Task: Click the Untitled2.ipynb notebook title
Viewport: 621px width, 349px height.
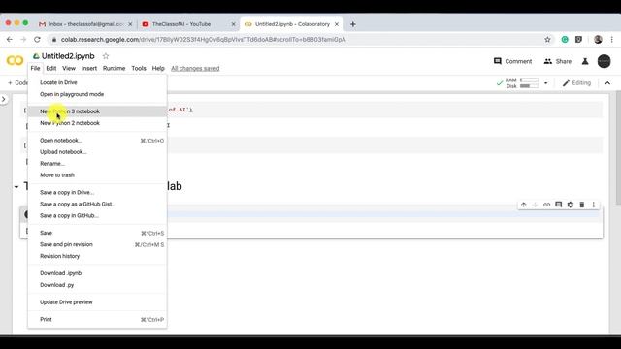Action: coord(68,56)
